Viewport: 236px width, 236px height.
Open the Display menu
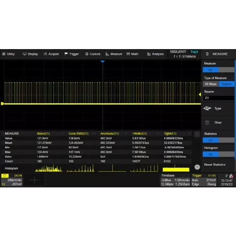click(x=30, y=54)
